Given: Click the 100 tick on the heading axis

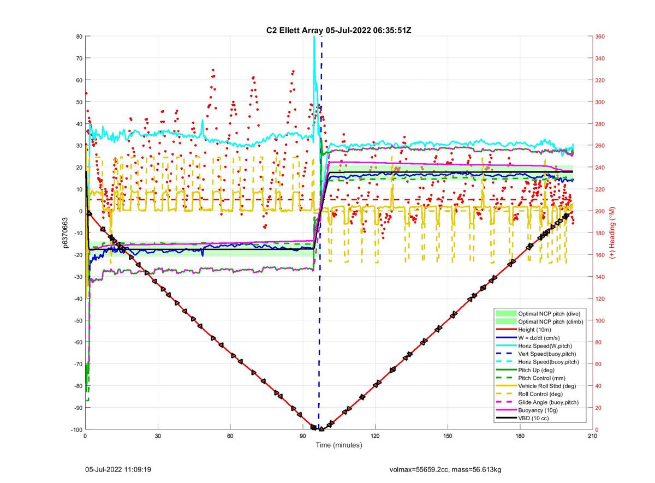Looking at the screenshot, I should point(600,320).
